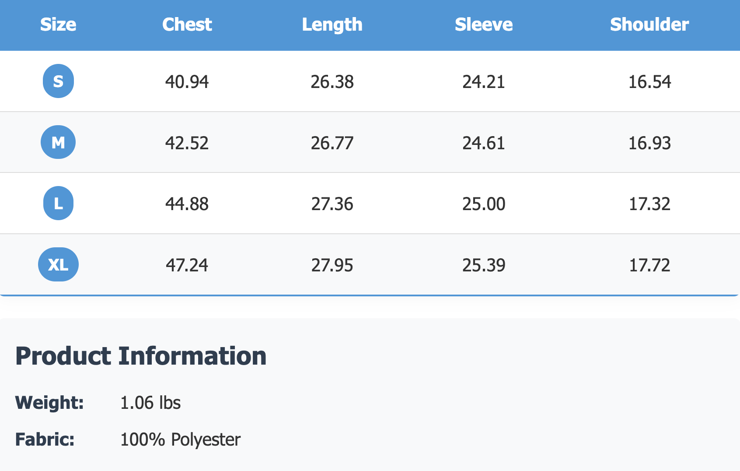
Task: Click the Shoulder column header
Action: click(x=649, y=25)
